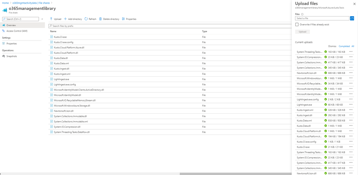Collapse the left navigation menu chevron
This screenshot has width=358, height=175.
point(42,19)
